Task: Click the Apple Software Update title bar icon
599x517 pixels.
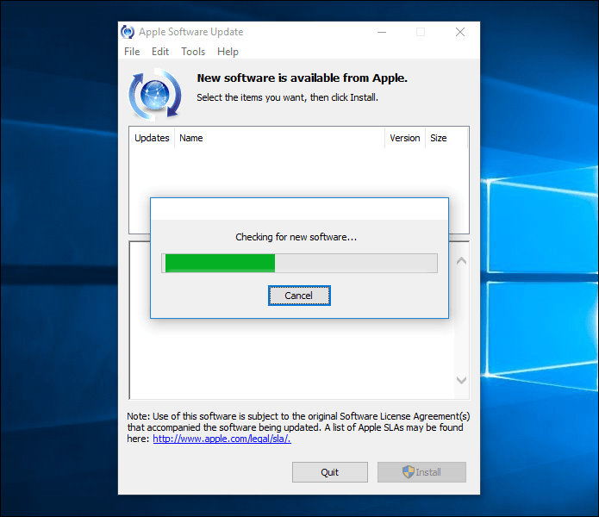Action: pos(128,32)
